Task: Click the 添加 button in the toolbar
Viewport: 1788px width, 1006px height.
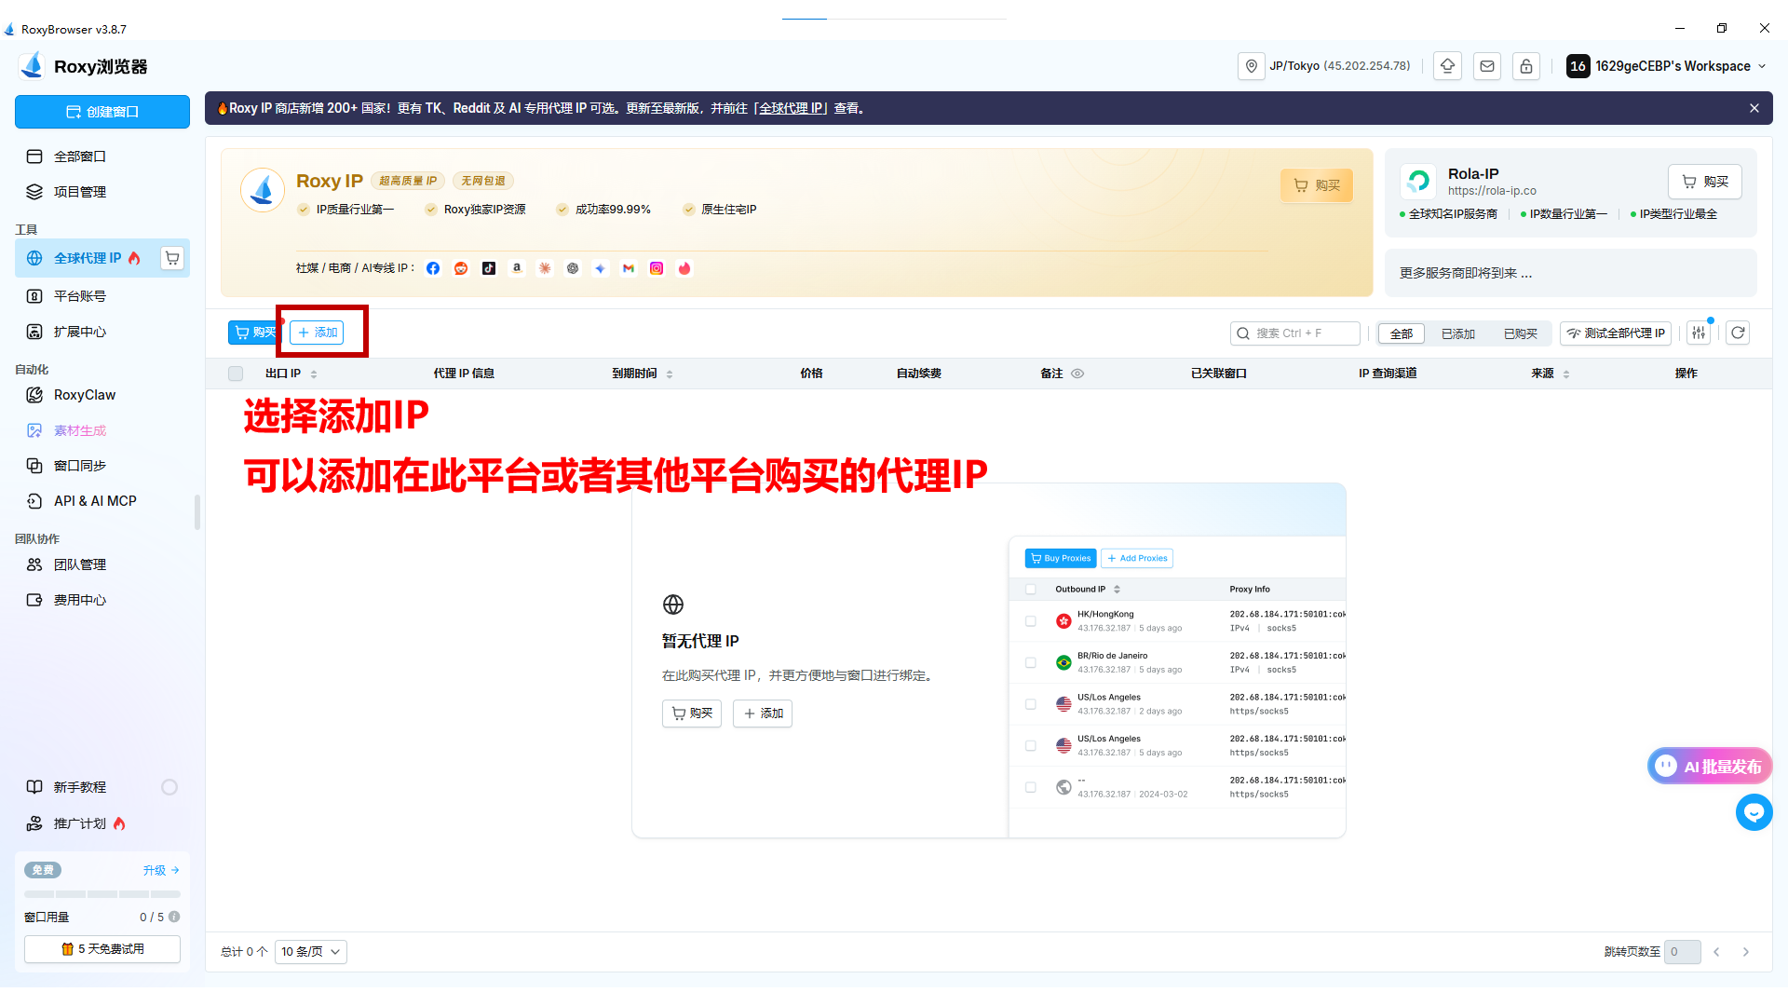Action: (x=317, y=333)
